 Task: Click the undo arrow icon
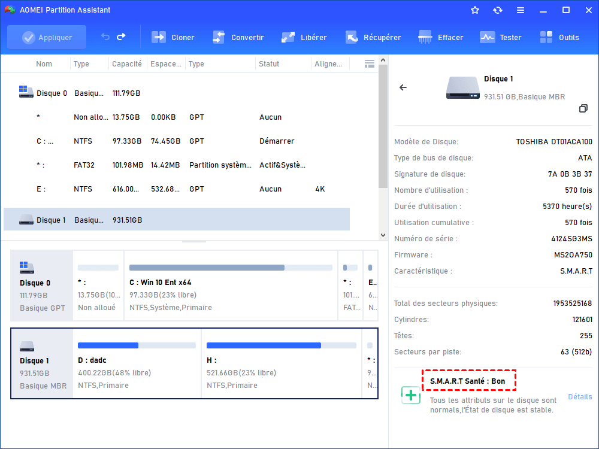point(105,37)
